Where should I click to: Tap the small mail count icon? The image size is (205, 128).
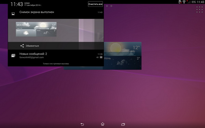101,57
